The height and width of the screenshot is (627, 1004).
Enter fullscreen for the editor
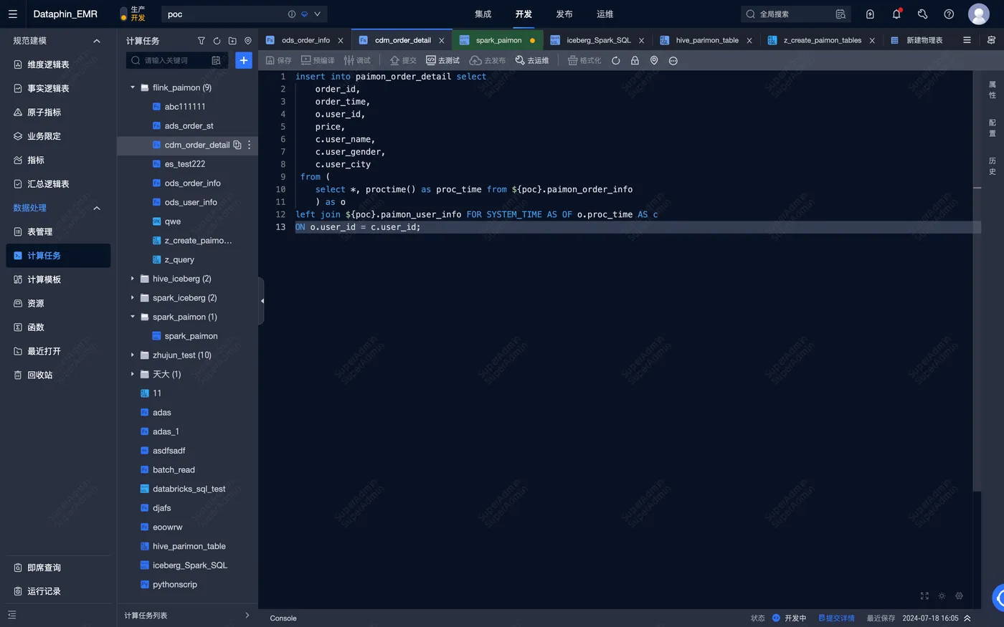click(924, 596)
